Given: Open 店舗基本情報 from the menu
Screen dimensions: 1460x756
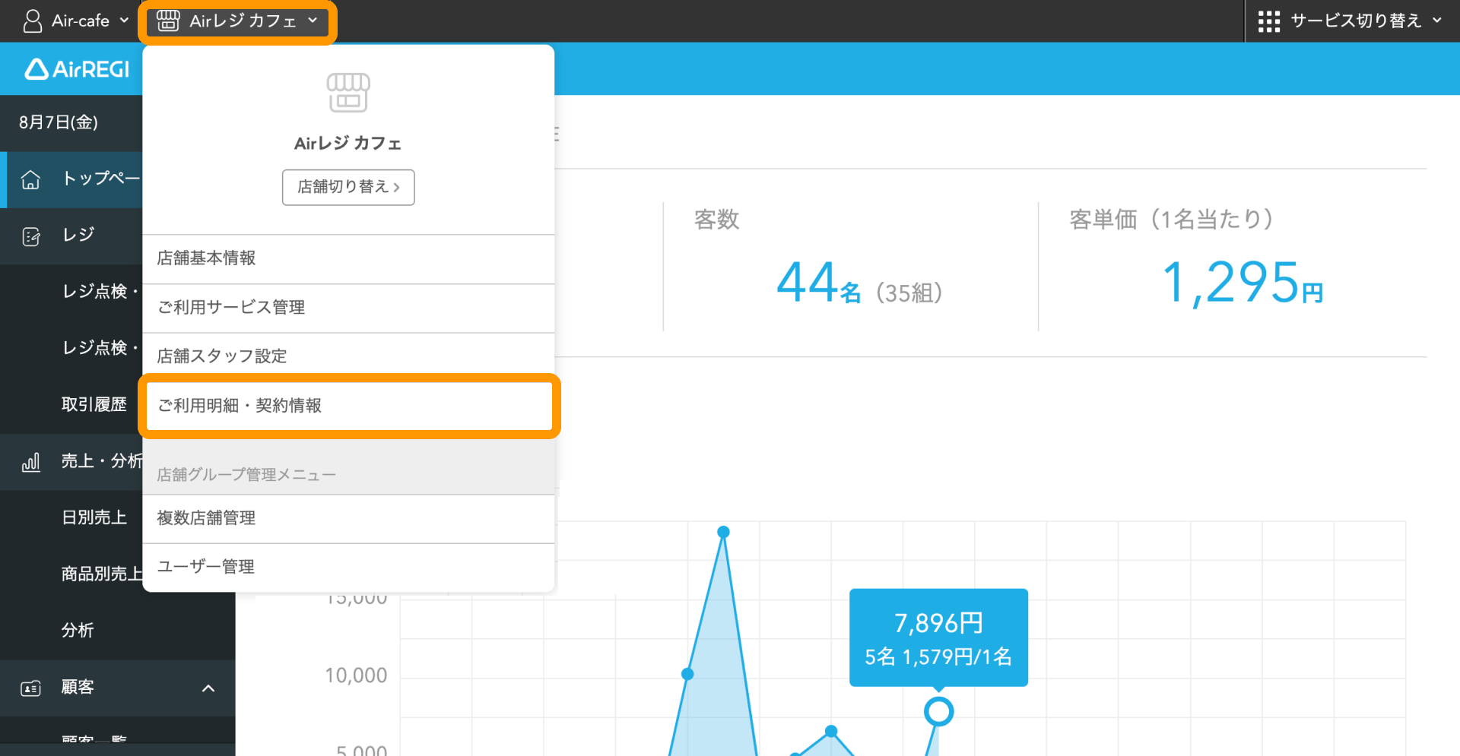Looking at the screenshot, I should [x=348, y=258].
